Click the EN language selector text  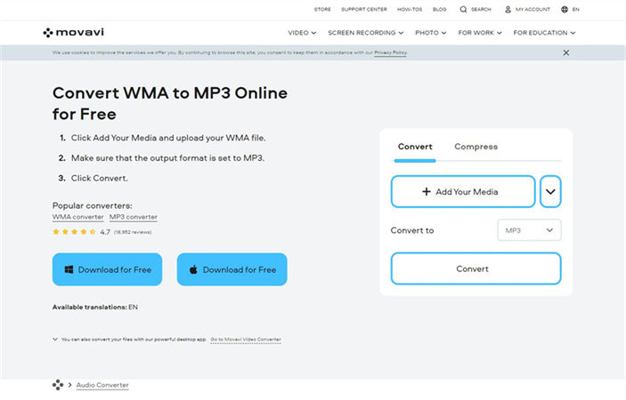pos(576,9)
